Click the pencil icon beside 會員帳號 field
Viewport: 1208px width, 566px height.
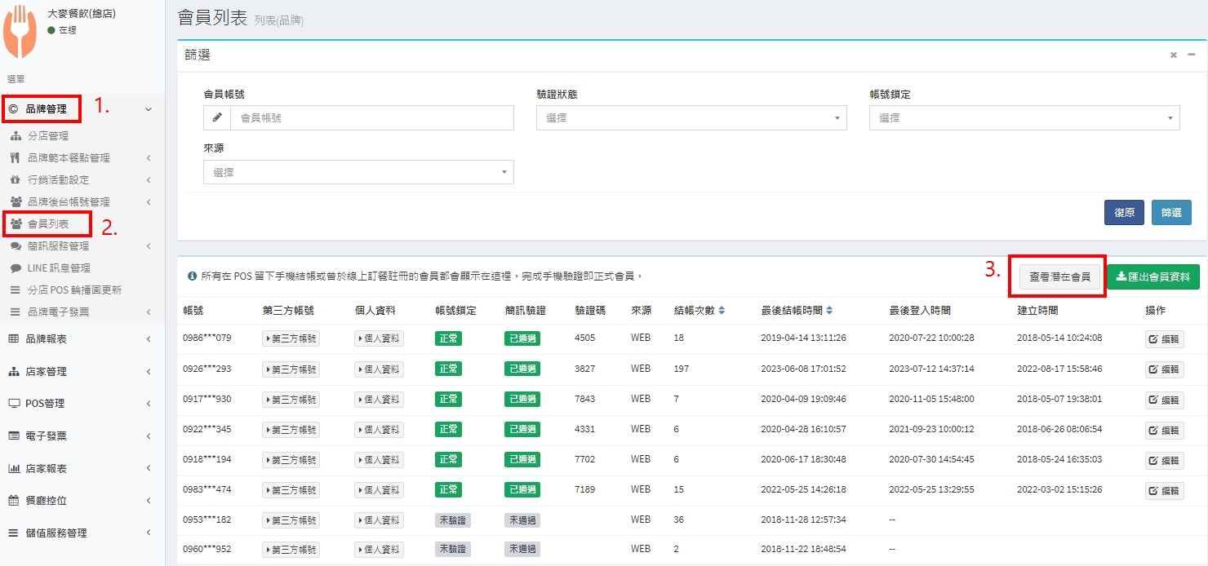click(x=217, y=117)
